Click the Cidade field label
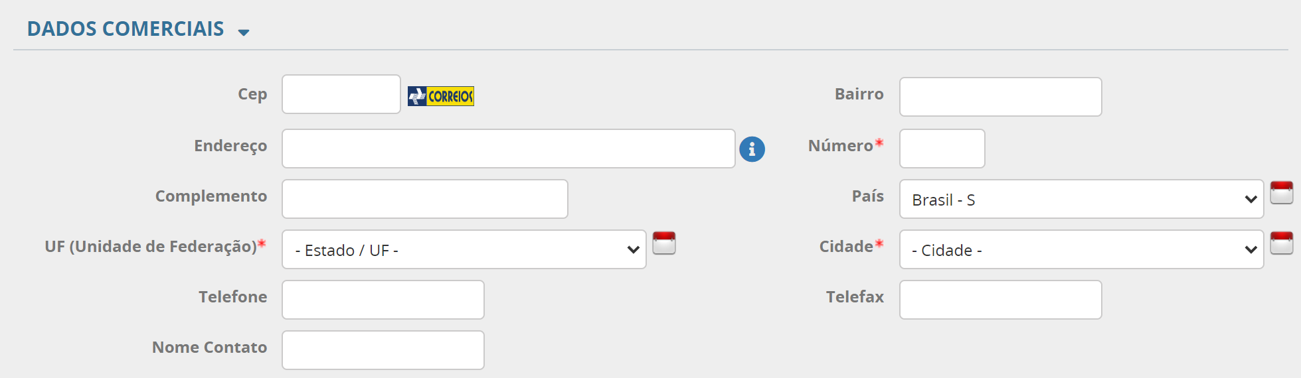This screenshot has width=1301, height=378. point(846,247)
